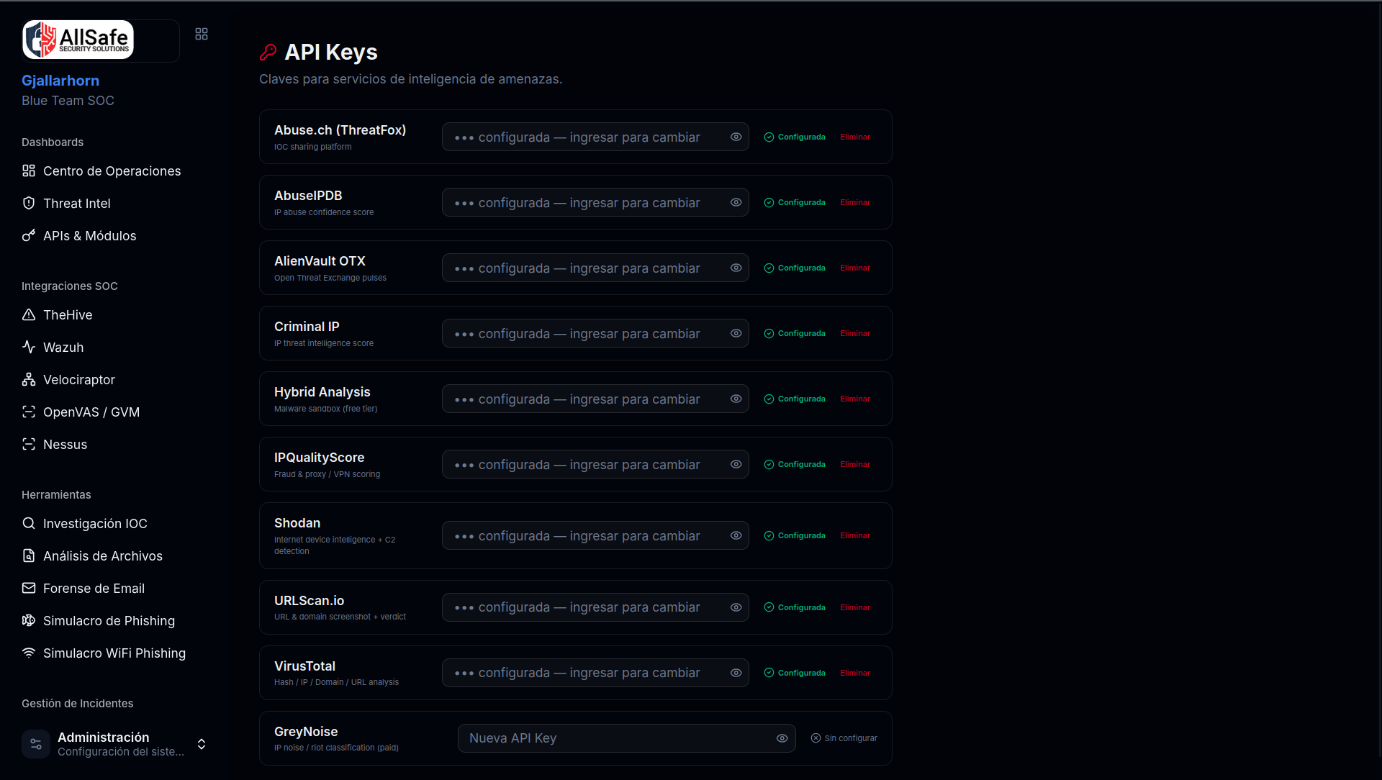Remove the AlienVault OTX key
Image resolution: width=1382 pixels, height=780 pixels.
click(855, 268)
